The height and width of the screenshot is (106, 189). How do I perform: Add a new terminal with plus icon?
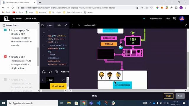pos(43,80)
